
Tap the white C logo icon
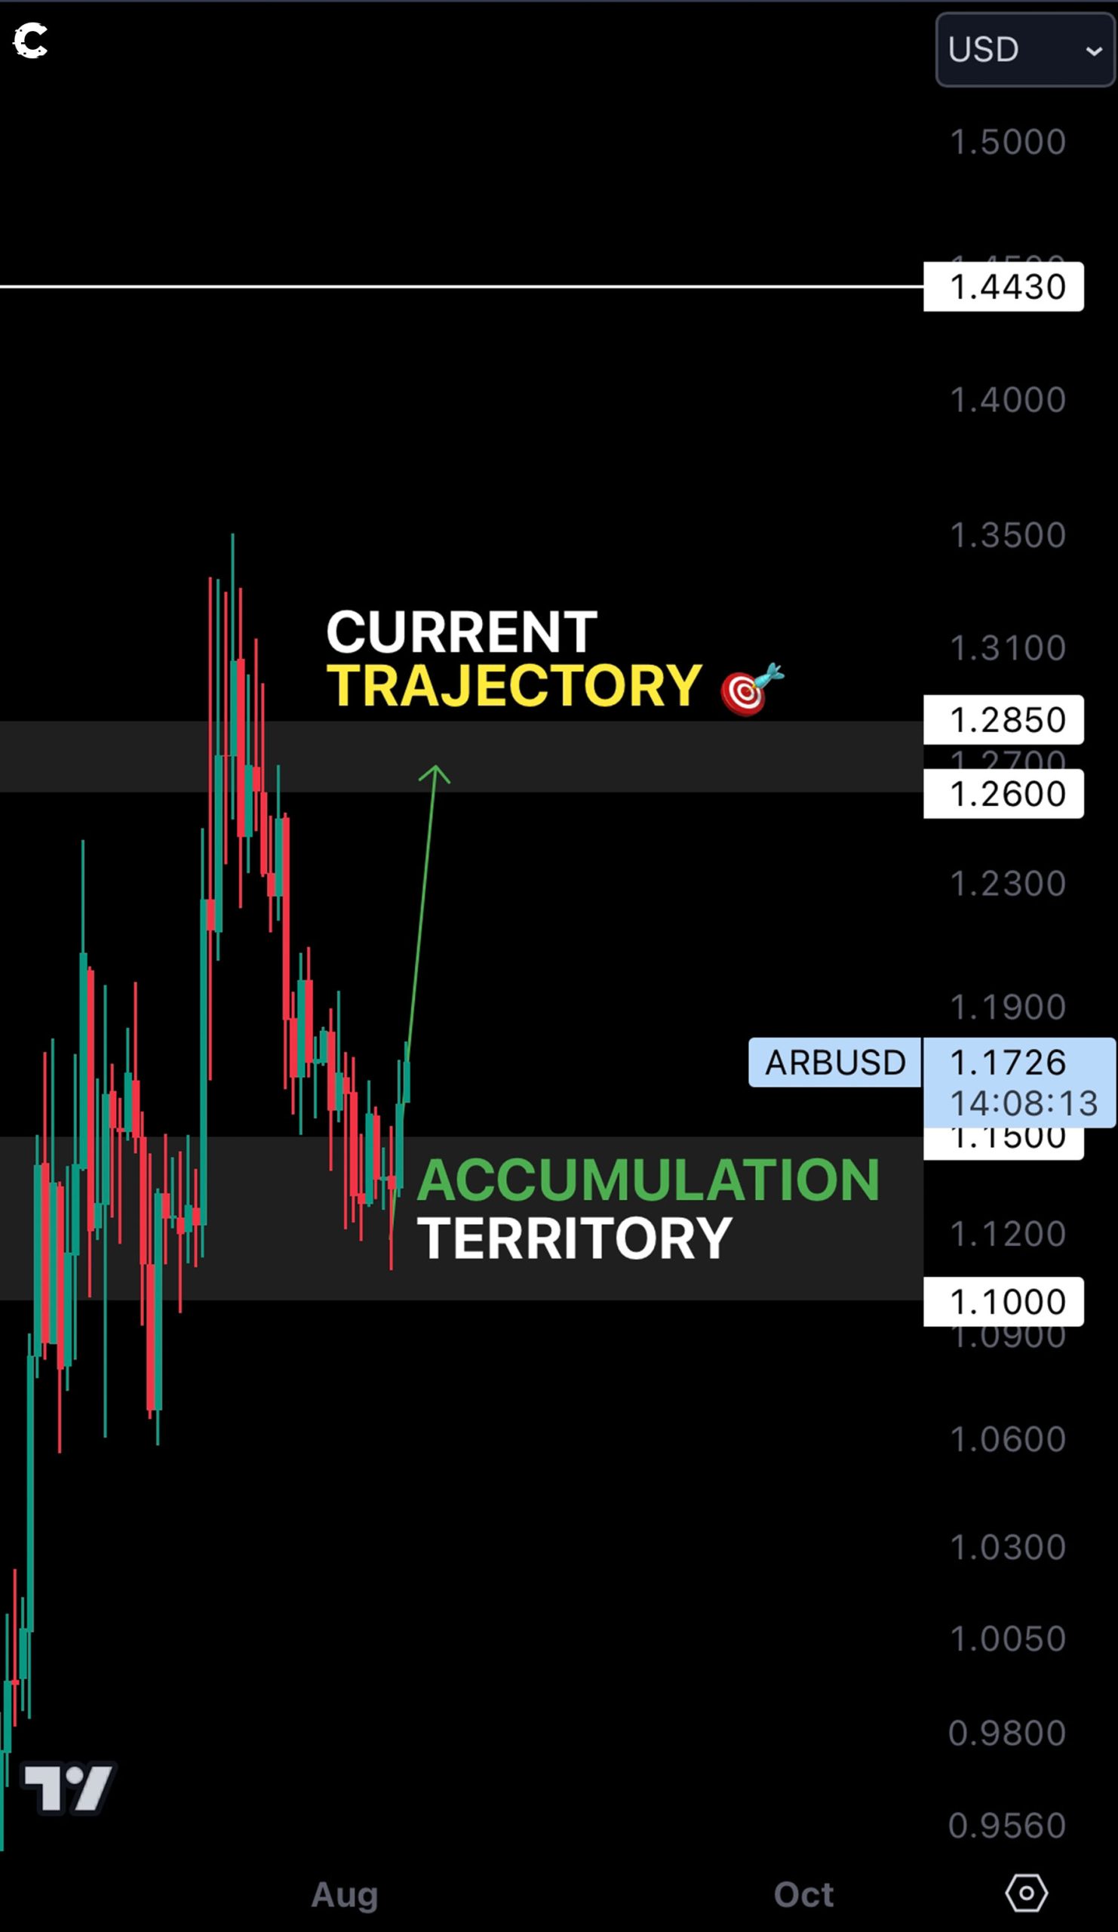[31, 41]
